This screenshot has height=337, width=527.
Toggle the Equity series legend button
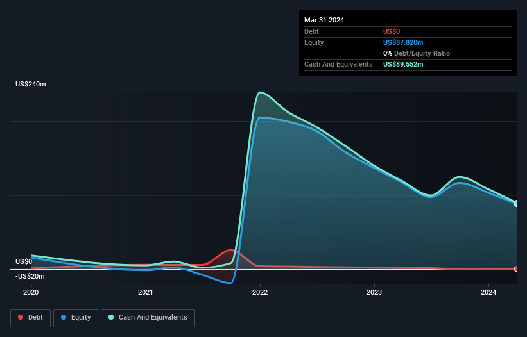point(76,318)
